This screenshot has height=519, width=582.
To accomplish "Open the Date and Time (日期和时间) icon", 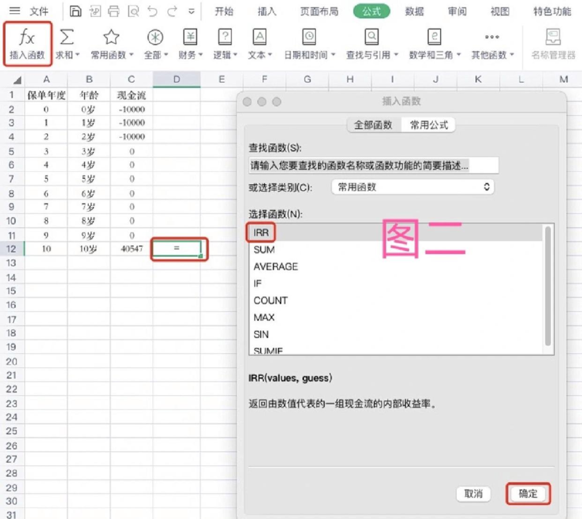I will point(309,37).
